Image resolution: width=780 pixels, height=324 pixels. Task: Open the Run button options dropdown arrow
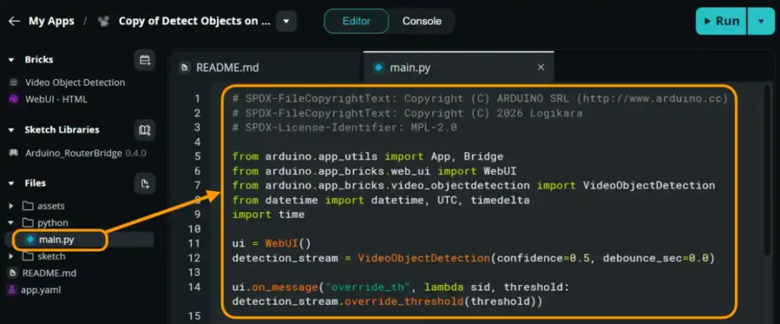(761, 21)
